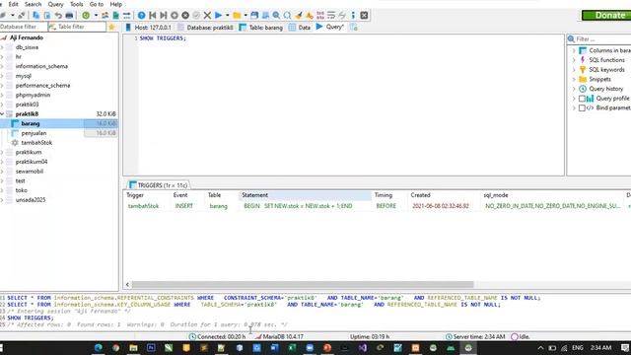The image size is (631, 355).
Task: Switch to the Host: 127.0.0.1 tab
Action: pos(149,27)
